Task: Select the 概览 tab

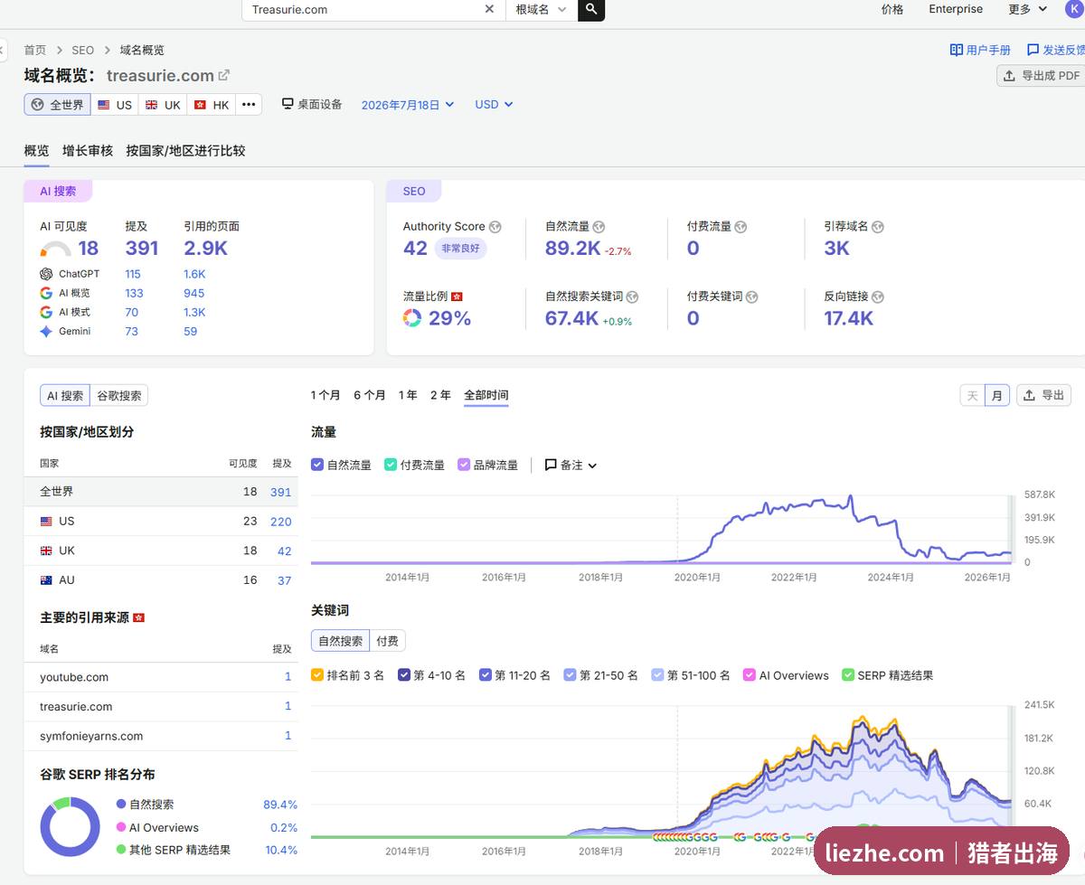Action: (37, 150)
